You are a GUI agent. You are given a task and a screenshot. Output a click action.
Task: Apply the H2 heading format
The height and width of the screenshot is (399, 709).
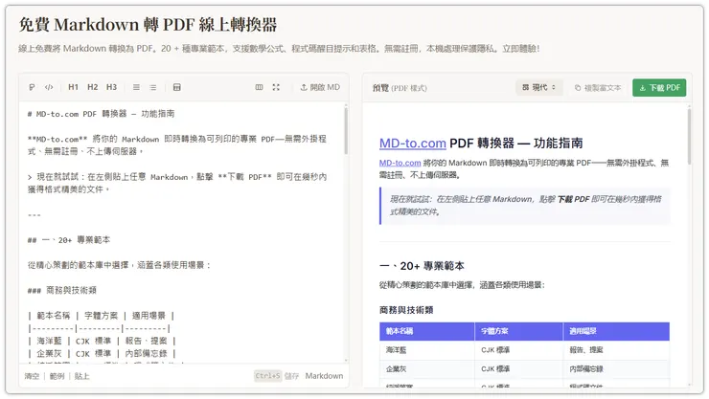pos(93,87)
